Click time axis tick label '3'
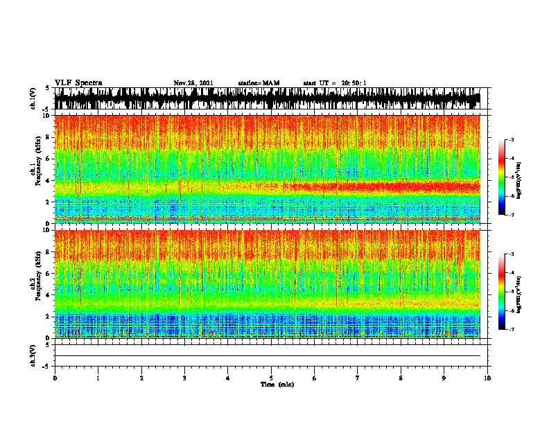 [184, 378]
